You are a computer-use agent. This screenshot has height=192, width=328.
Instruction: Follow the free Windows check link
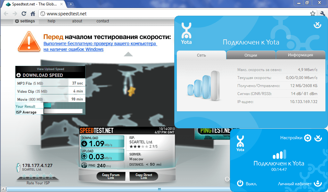click(100, 46)
